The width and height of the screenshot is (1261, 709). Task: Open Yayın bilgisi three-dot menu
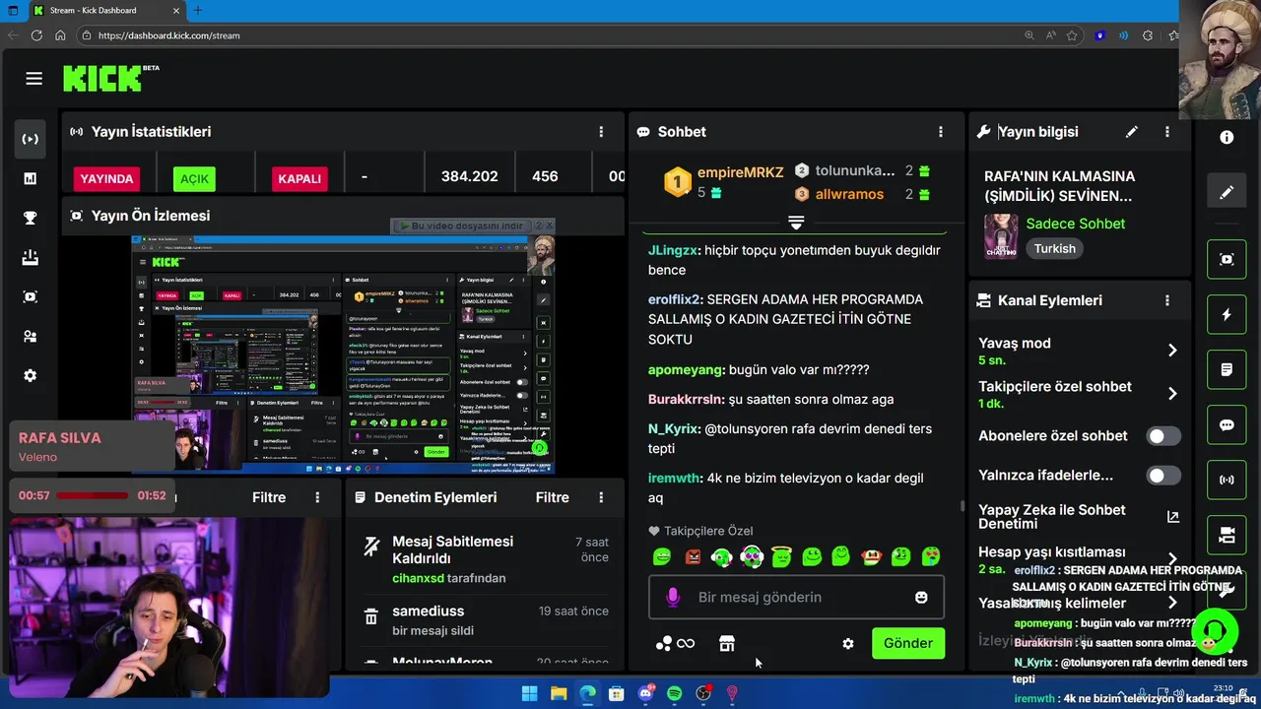(x=1167, y=131)
